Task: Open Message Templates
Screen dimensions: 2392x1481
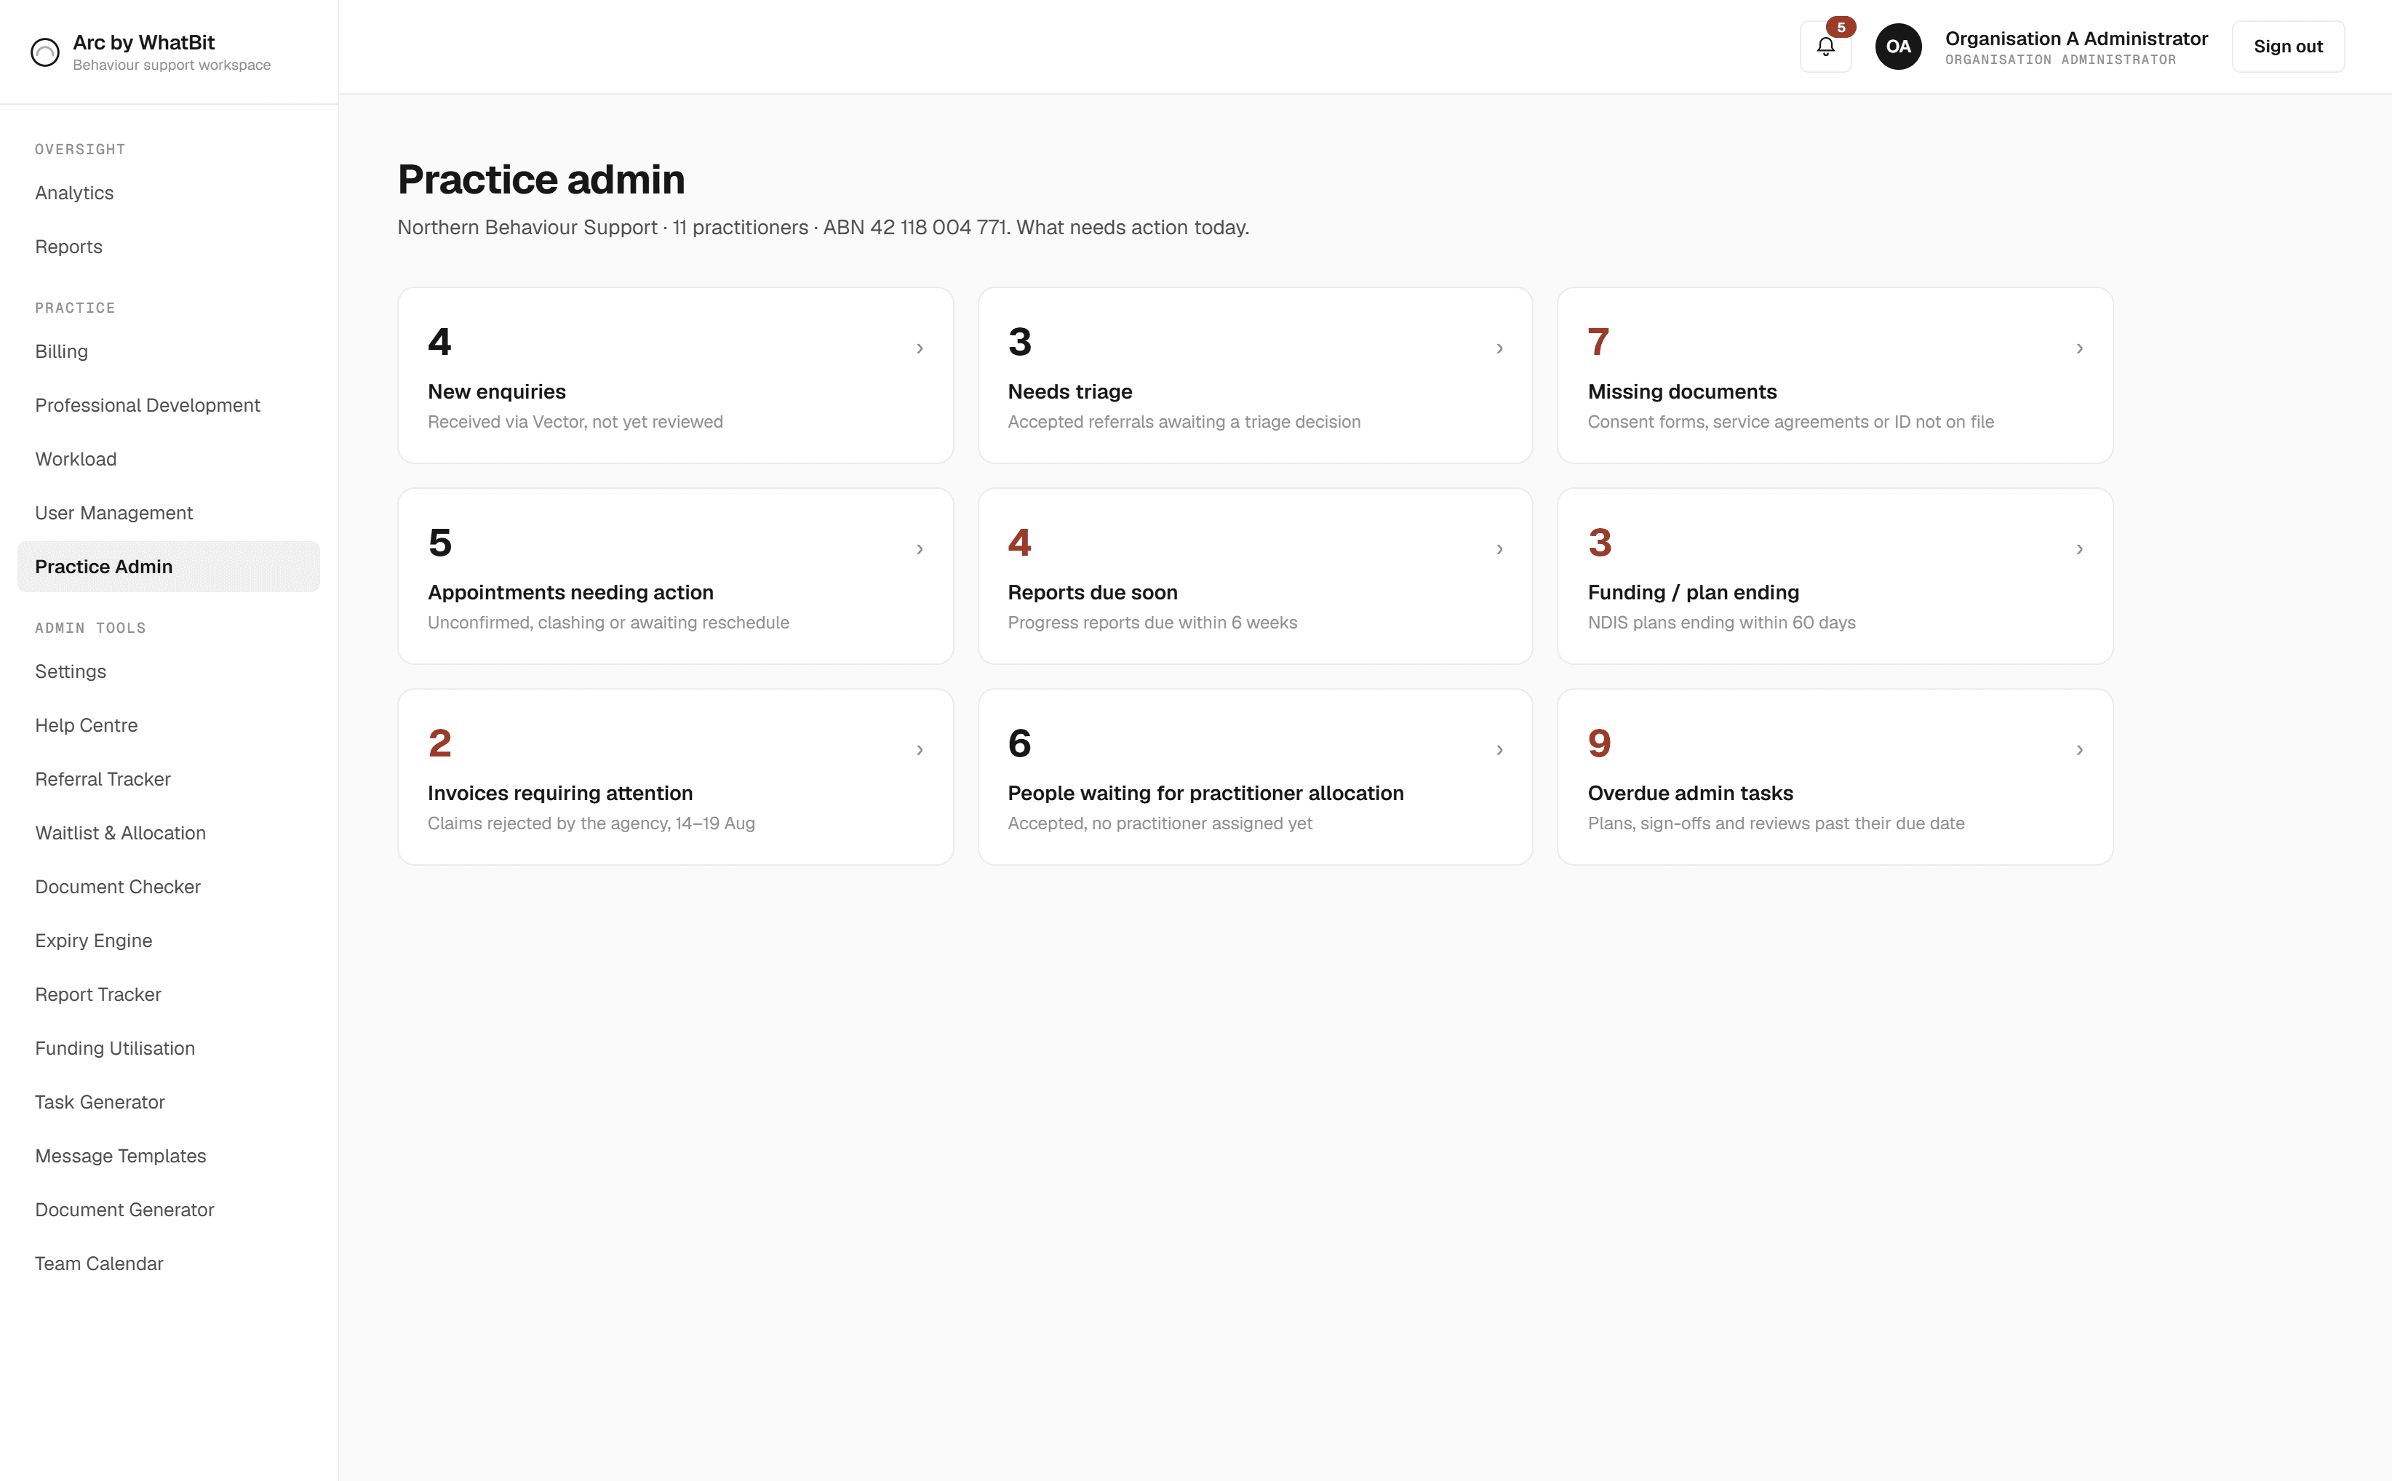Action: 169,1157
